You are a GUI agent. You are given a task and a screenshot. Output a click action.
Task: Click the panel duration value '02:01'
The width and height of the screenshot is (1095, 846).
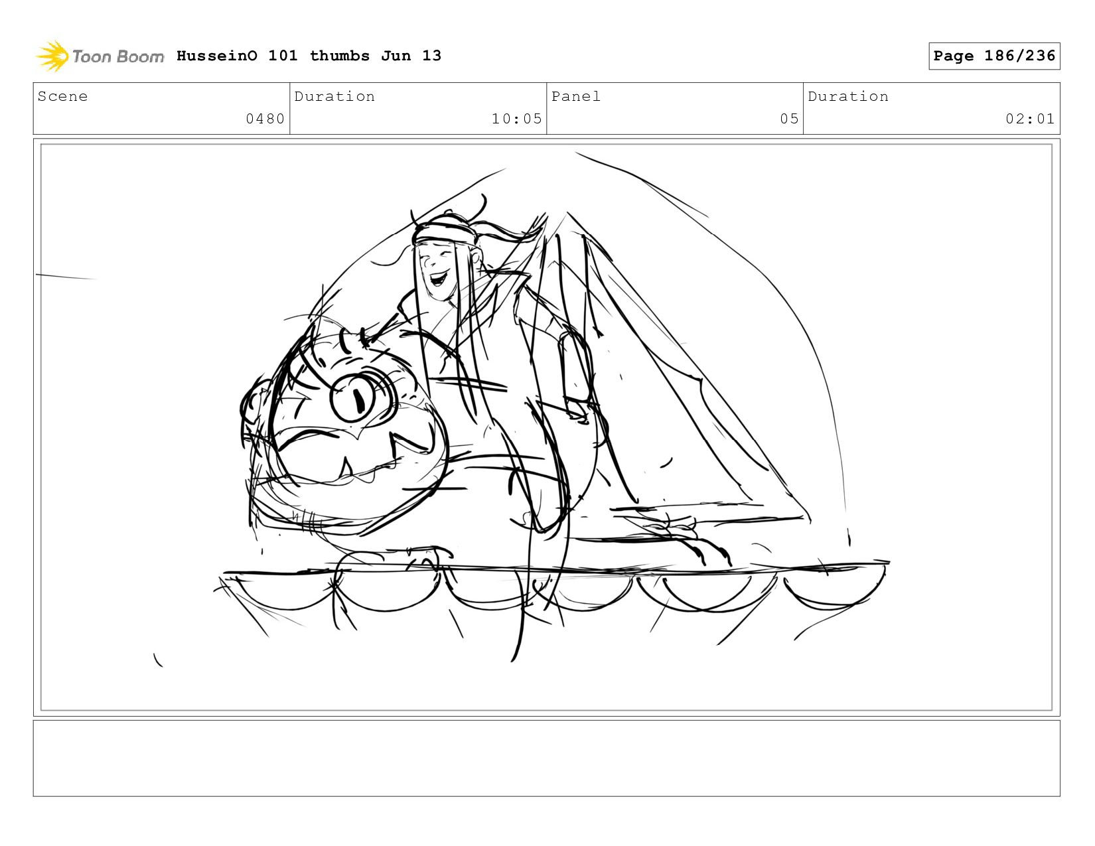click(x=1030, y=119)
